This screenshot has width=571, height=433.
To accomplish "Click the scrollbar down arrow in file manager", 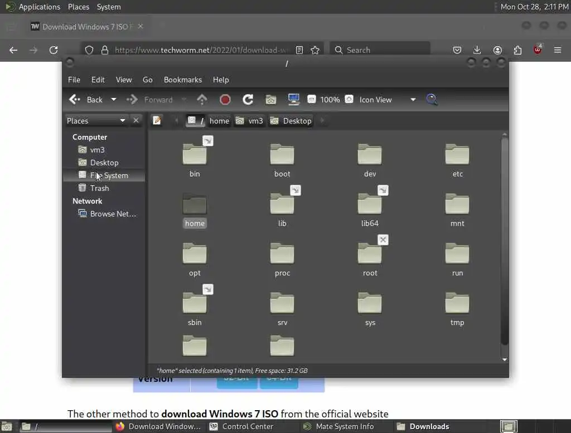I will pos(504,359).
